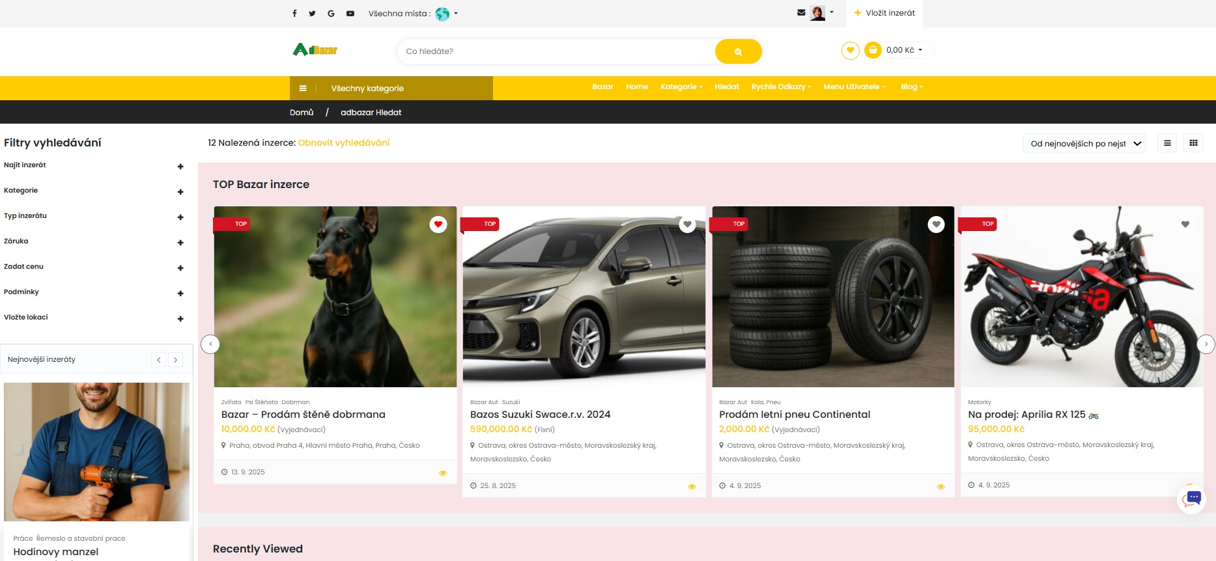Click the Řemeslo a stavební prace tag
This screenshot has width=1216, height=561.
81,539
